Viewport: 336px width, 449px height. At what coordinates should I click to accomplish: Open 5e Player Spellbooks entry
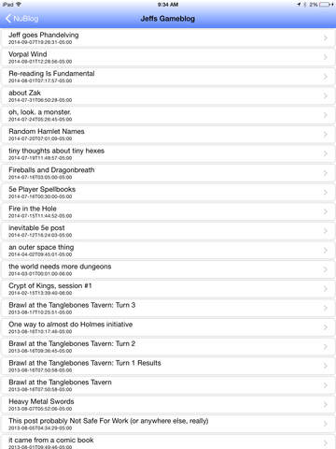point(168,193)
